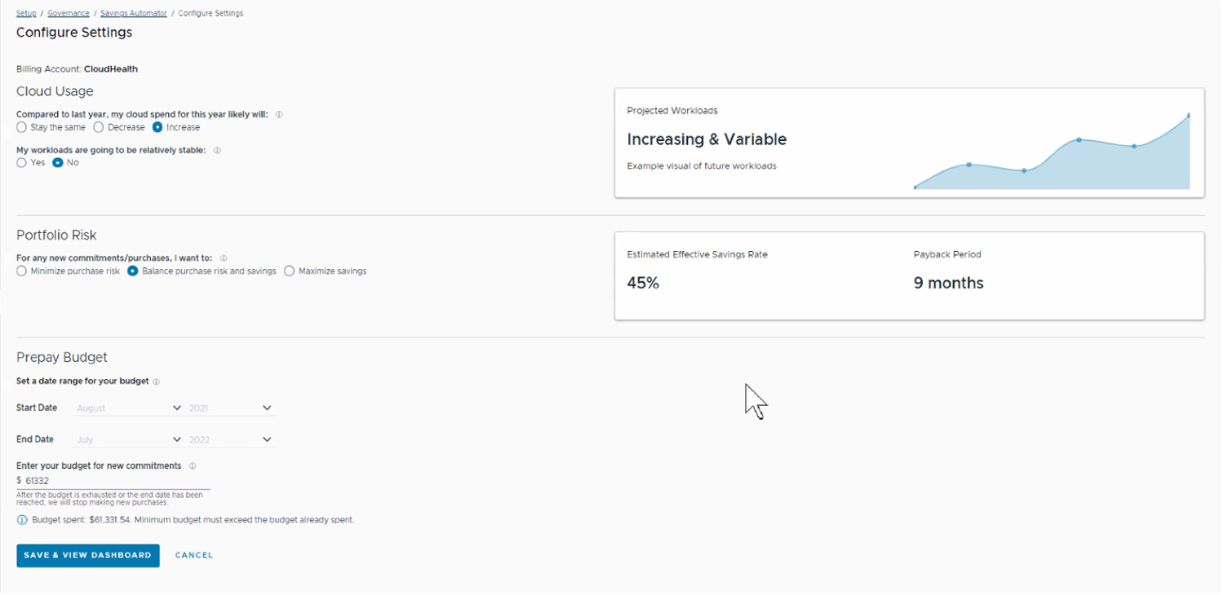
Task: Navigate to Governance via breadcrumb
Action: (x=68, y=13)
